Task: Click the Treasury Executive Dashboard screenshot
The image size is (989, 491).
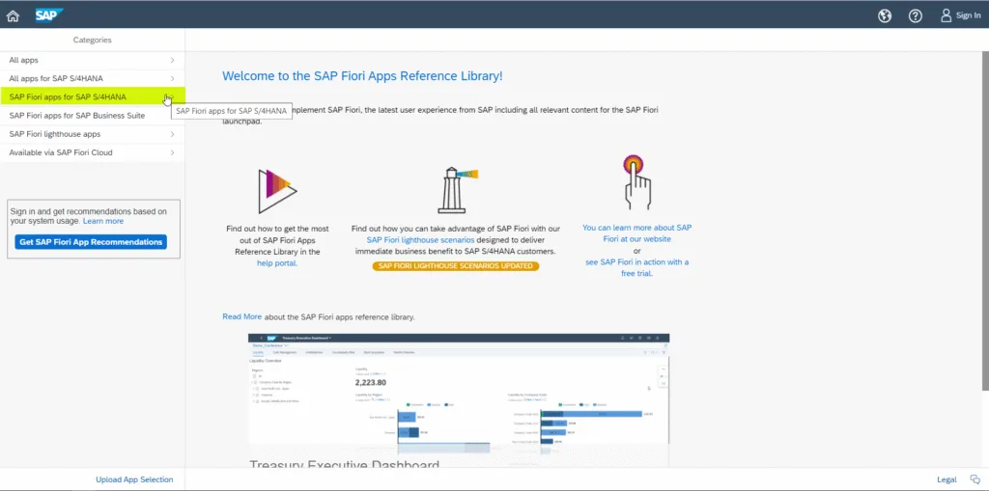Action: point(459,400)
